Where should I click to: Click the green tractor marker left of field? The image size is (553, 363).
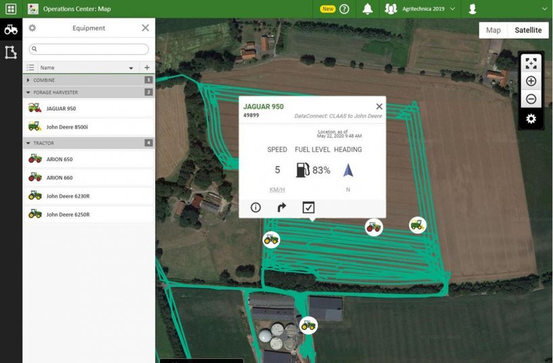coord(271,240)
